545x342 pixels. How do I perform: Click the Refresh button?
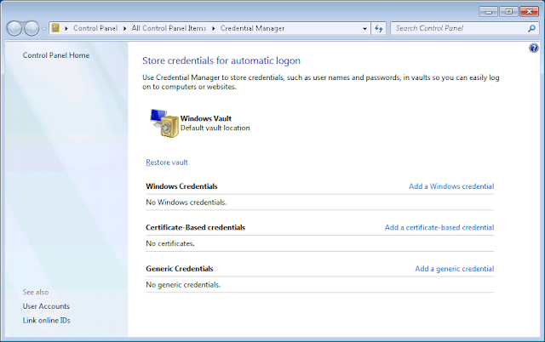pos(379,28)
